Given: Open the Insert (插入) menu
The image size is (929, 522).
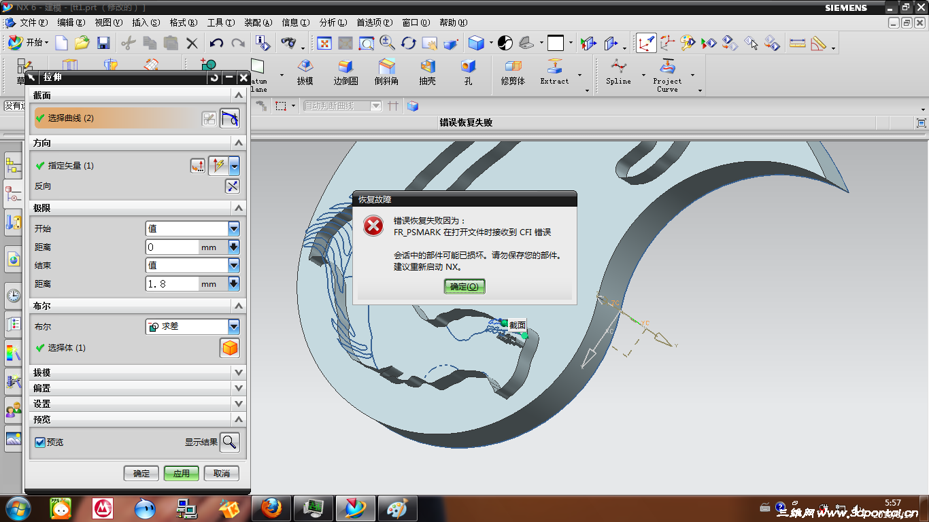Looking at the screenshot, I should coord(146,22).
